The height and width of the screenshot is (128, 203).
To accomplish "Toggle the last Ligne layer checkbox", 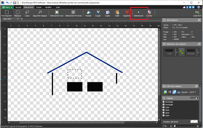I will 163,116.
